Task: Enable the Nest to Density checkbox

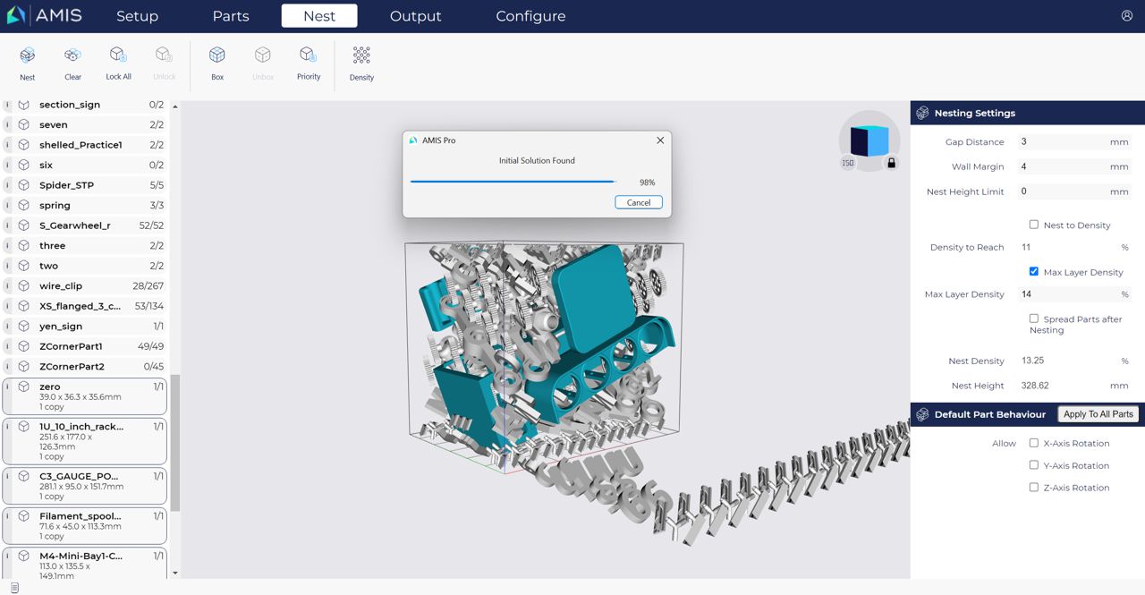Action: 1034,225
